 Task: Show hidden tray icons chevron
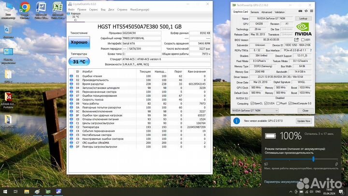click(x=290, y=192)
